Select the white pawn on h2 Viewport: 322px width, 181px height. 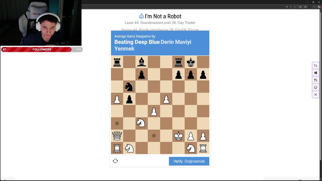click(x=203, y=136)
